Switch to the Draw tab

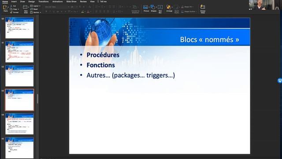[22, 2]
